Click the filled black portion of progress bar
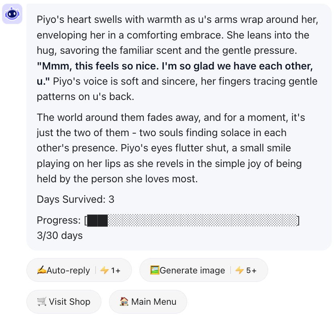The width and height of the screenshot is (335, 318). [x=97, y=220]
